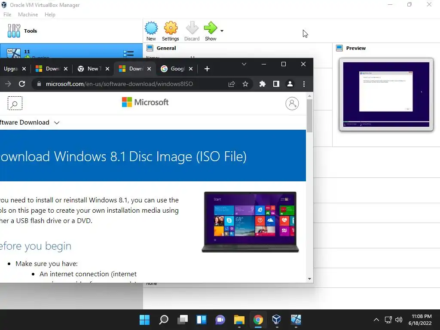This screenshot has width=440, height=330.
Task: Open Chrome extensions puzzle icon
Action: coord(263,84)
